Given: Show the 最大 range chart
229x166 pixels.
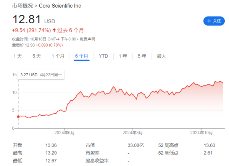Looking at the screenshot, I should pyautogui.click(x=161, y=56).
